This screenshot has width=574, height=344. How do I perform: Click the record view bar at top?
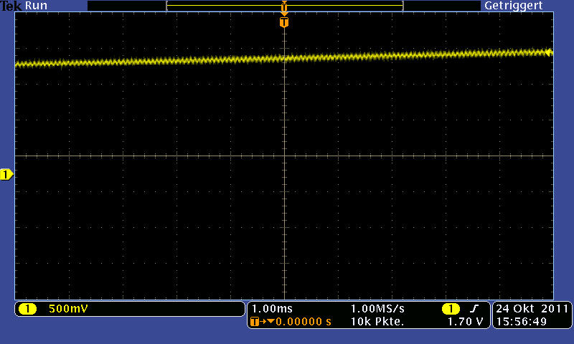coord(284,6)
